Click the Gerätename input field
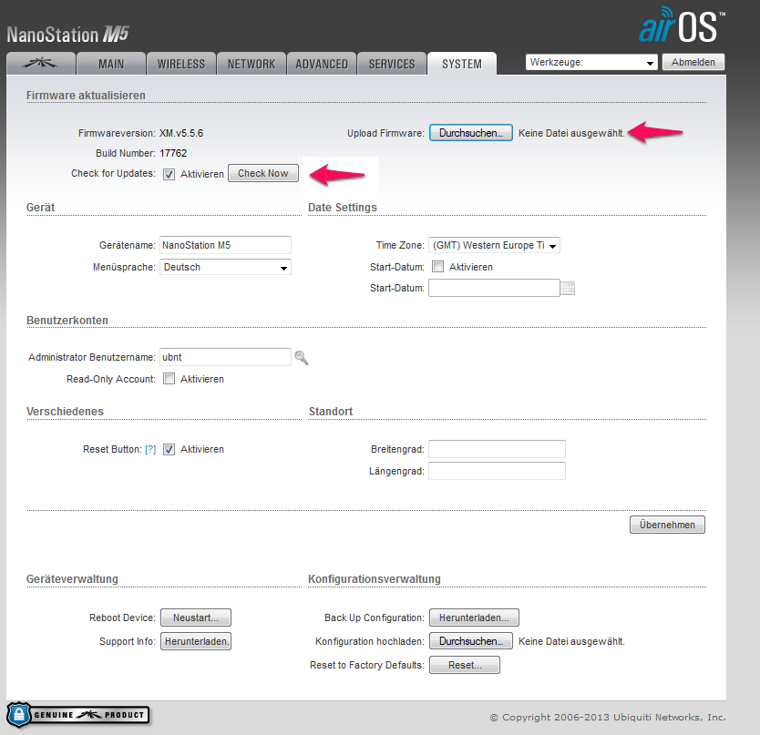760x735 pixels. [225, 245]
